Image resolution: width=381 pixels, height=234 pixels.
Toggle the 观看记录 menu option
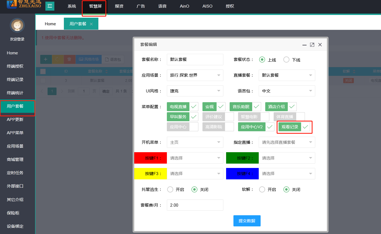click(x=294, y=127)
